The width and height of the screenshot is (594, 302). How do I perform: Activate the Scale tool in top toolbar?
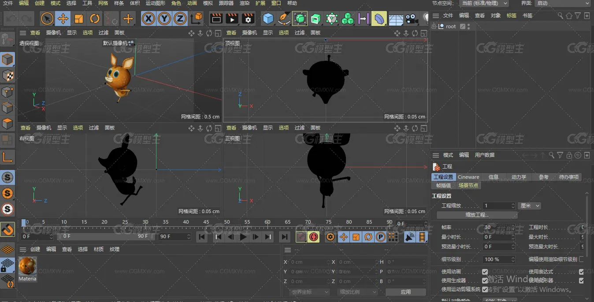79,18
